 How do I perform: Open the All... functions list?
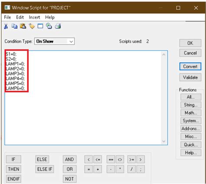191,97
